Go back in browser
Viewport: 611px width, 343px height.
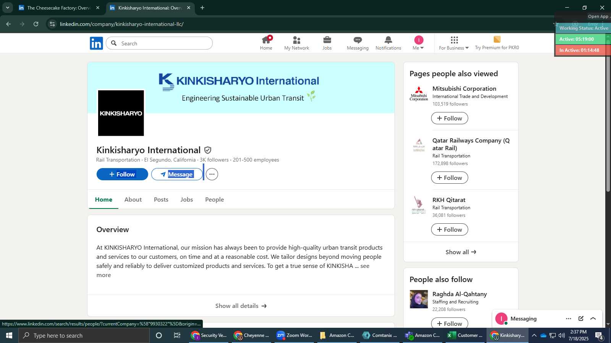8,24
